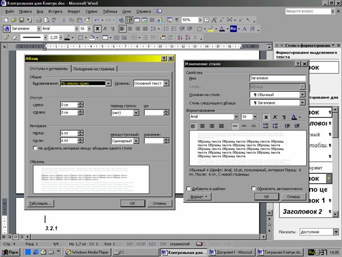Open the font color picker in the style dialog
The width and height of the screenshot is (342, 257).
click(299, 116)
